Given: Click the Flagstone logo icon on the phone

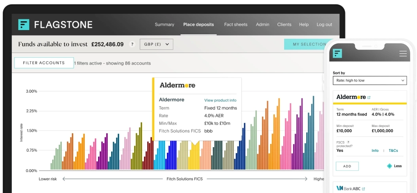Looking at the screenshot, I should click(338, 53).
